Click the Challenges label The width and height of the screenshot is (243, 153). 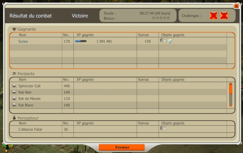(191, 16)
